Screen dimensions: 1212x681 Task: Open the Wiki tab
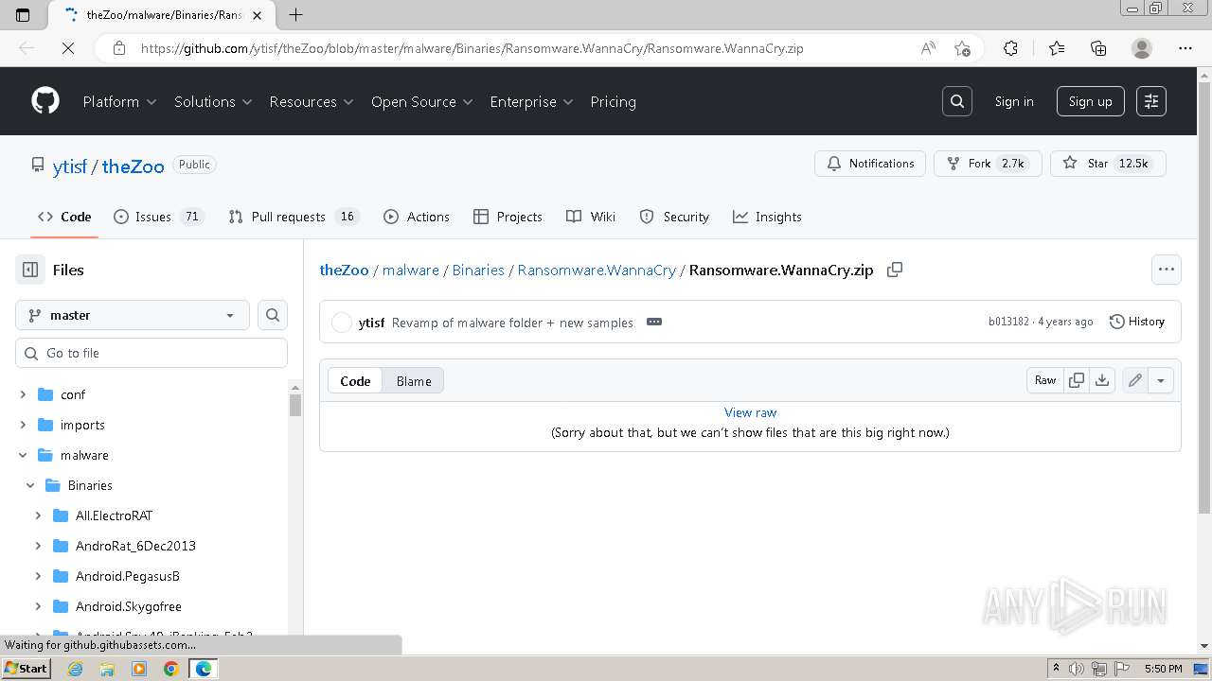tap(591, 217)
